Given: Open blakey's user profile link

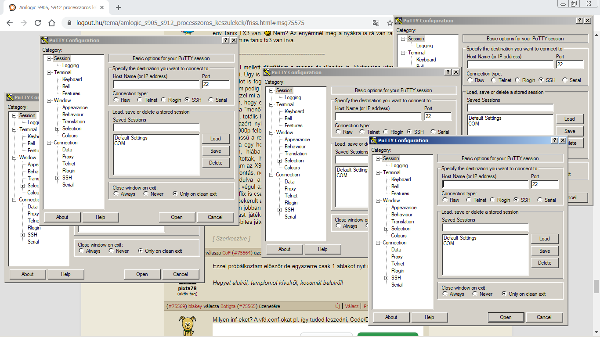Looking at the screenshot, I should [195, 306].
